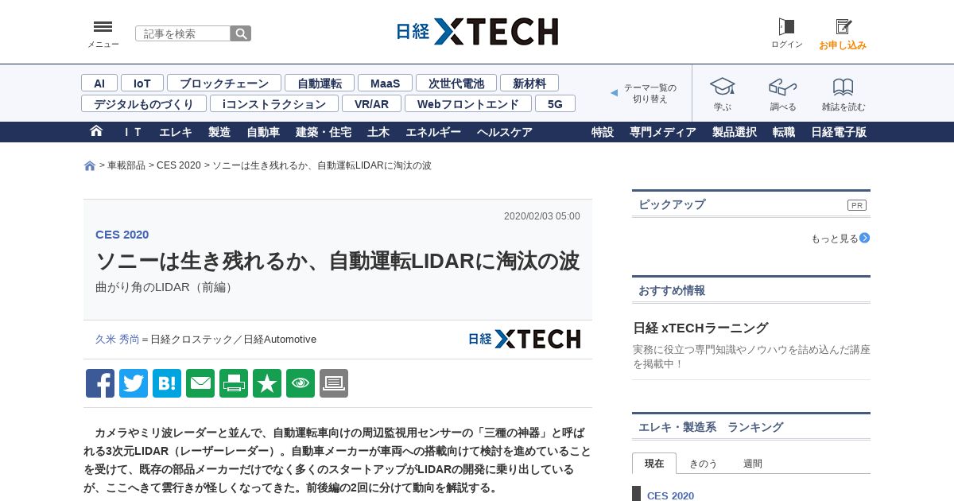
Task: Select the IoT theme tag
Action: pyautogui.click(x=142, y=83)
